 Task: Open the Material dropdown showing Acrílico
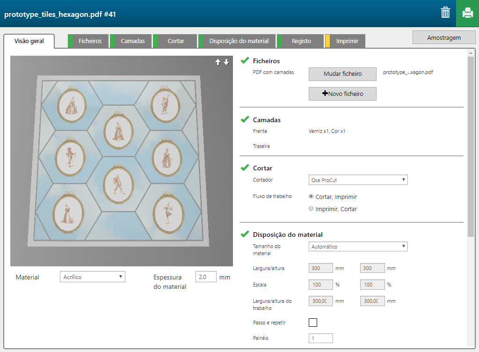point(93,277)
